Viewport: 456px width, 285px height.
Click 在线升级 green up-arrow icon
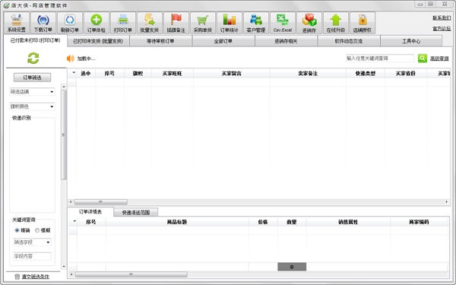pyautogui.click(x=336, y=23)
